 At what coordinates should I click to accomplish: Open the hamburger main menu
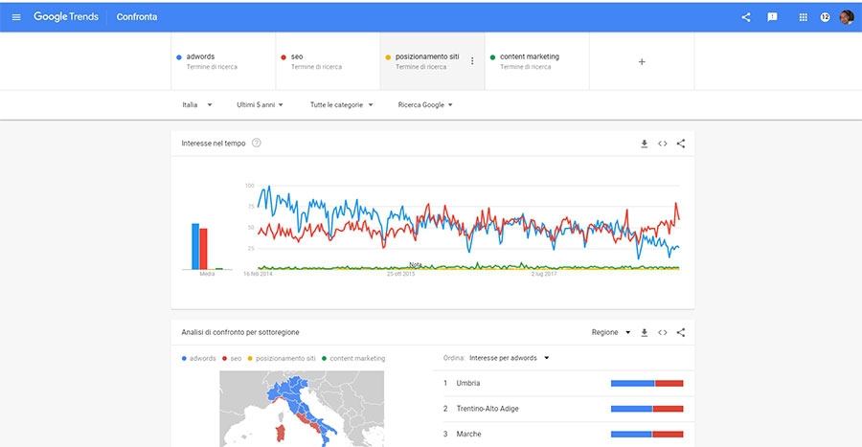[x=16, y=17]
